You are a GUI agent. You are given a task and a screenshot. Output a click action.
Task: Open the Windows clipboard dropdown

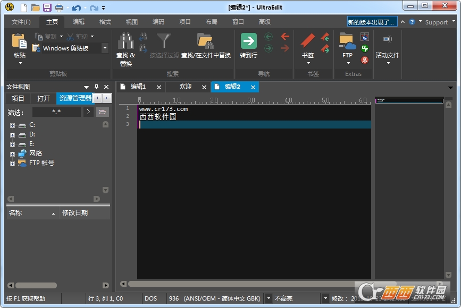coord(105,48)
